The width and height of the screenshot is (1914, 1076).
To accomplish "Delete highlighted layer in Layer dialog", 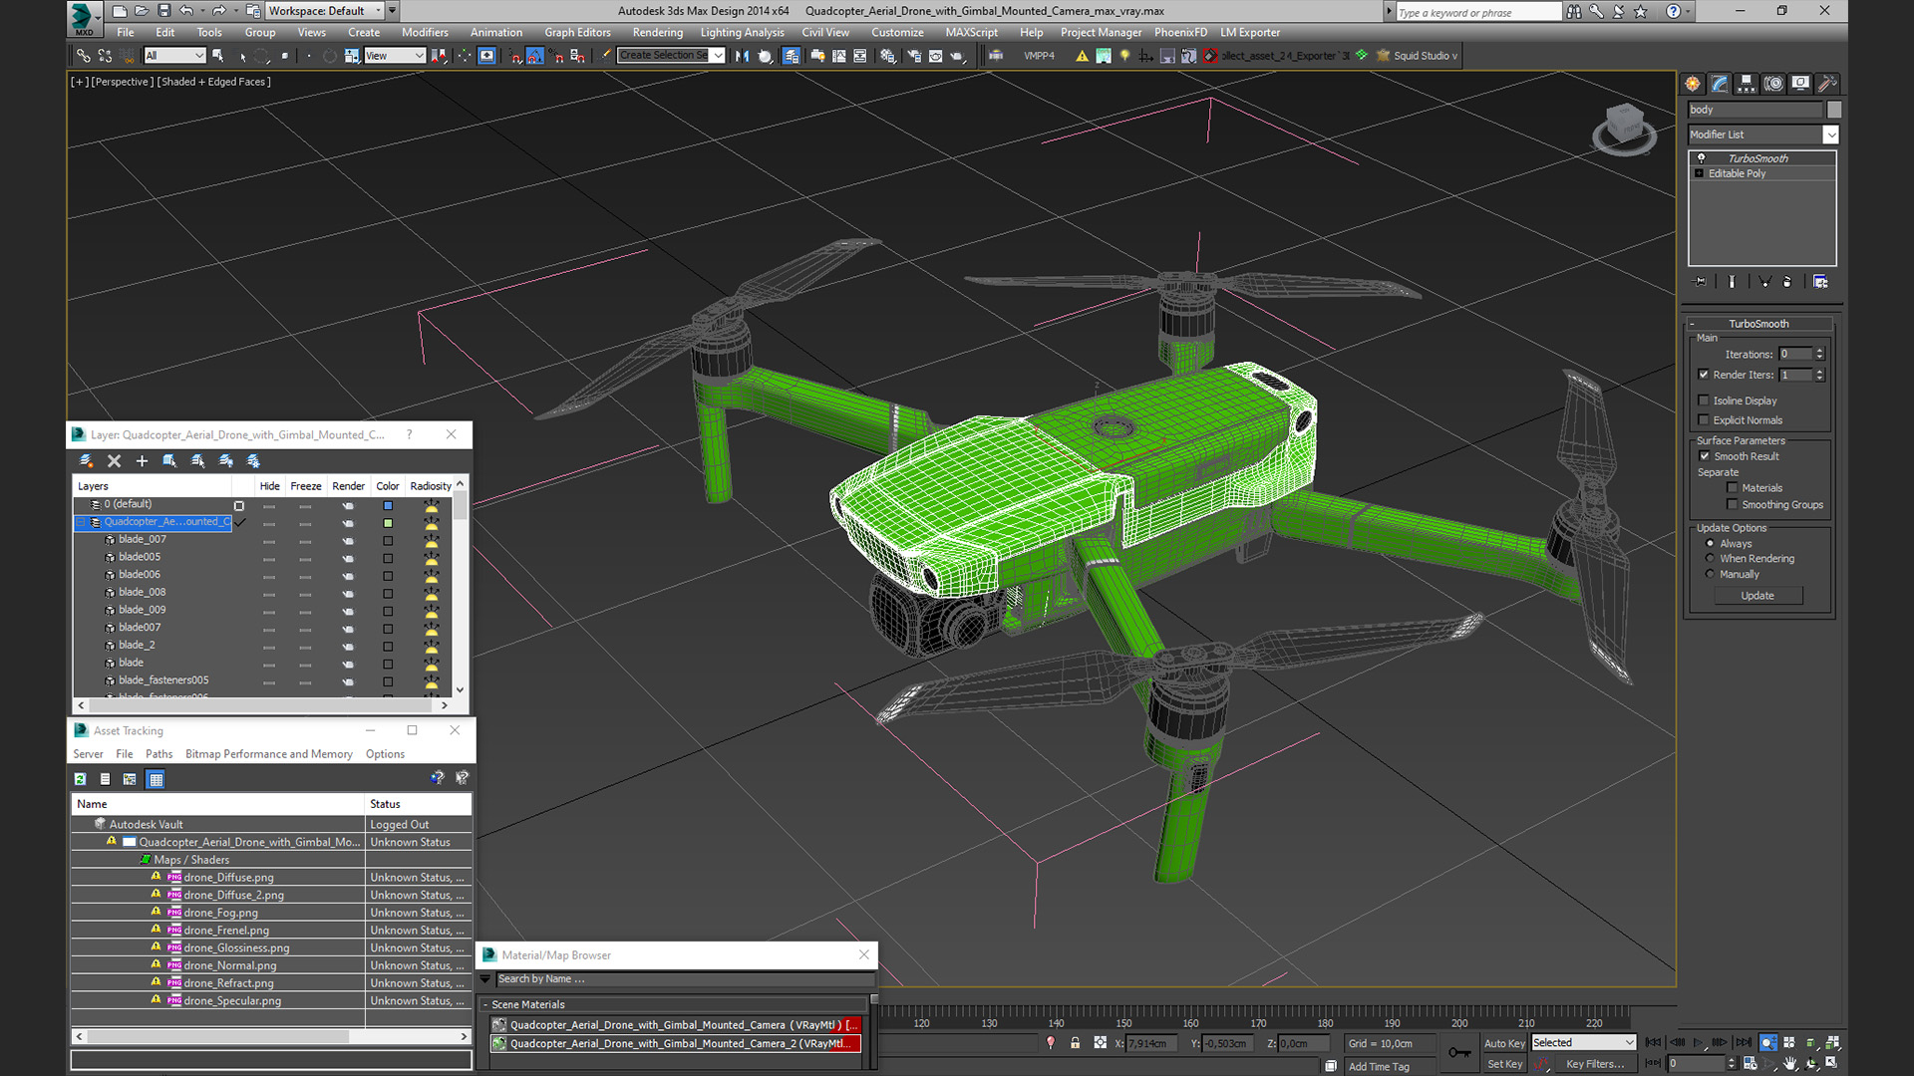I will pos(114,460).
